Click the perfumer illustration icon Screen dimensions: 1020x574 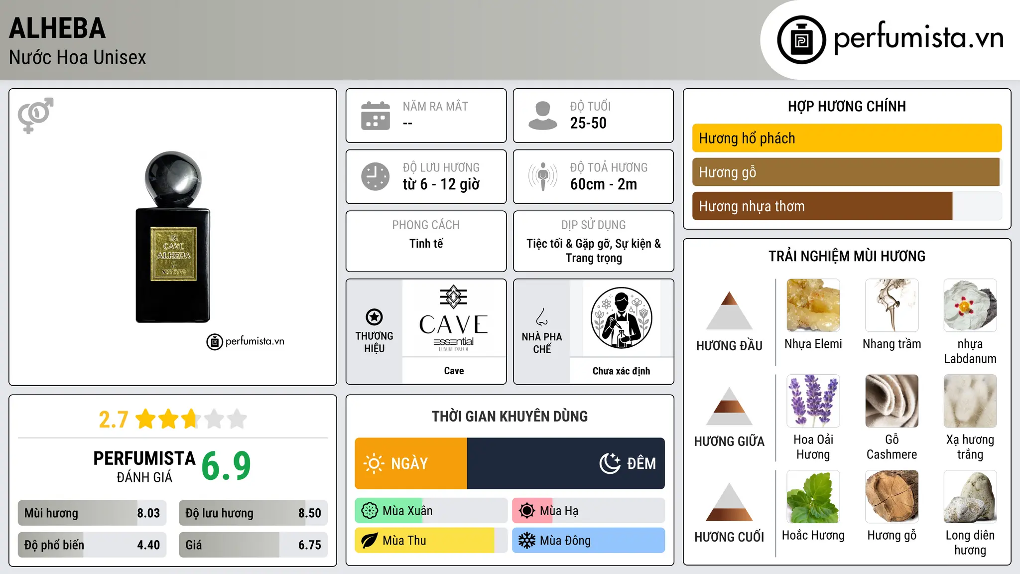coord(622,318)
